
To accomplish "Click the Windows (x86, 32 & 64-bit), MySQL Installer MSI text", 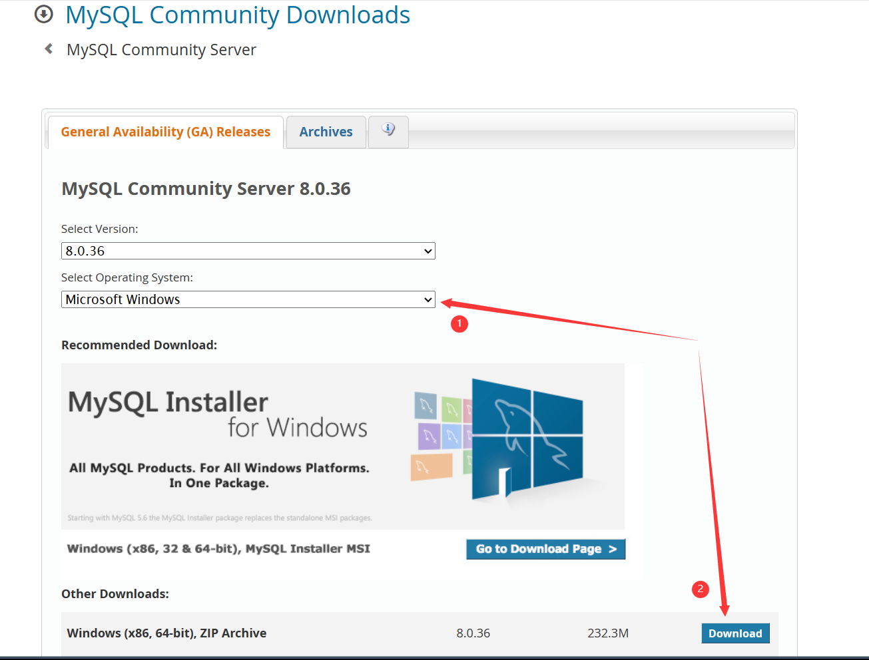I will click(x=218, y=549).
